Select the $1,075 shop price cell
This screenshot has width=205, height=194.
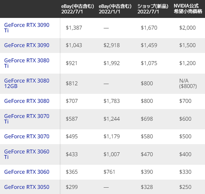click(x=149, y=63)
